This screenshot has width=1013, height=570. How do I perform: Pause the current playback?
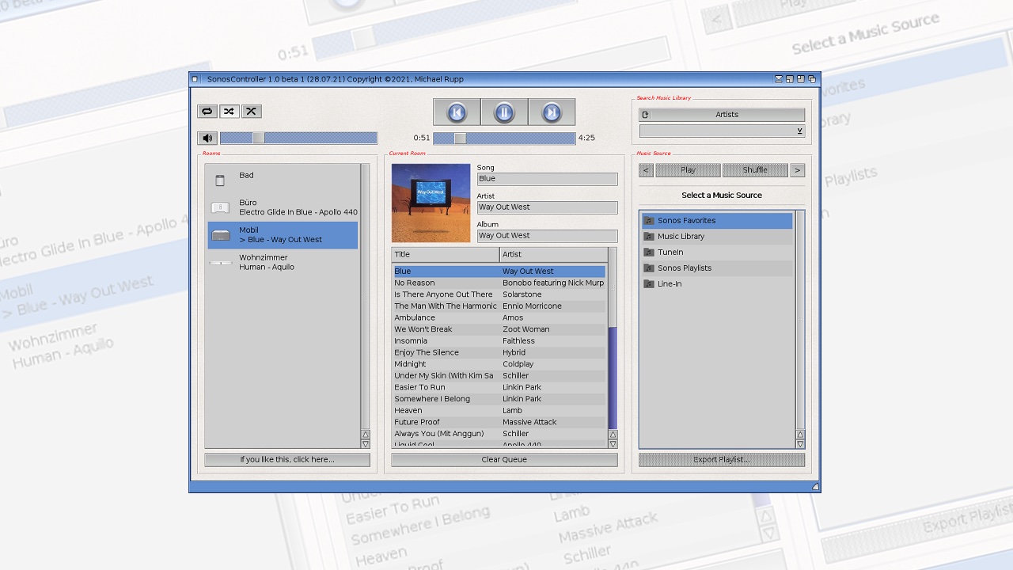click(504, 112)
